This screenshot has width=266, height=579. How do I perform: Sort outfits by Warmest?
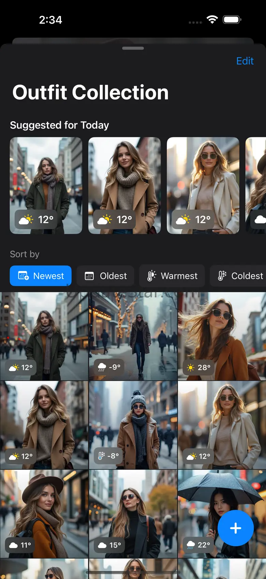click(x=172, y=276)
